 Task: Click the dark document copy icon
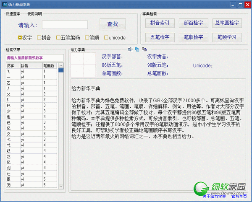(144, 49)
